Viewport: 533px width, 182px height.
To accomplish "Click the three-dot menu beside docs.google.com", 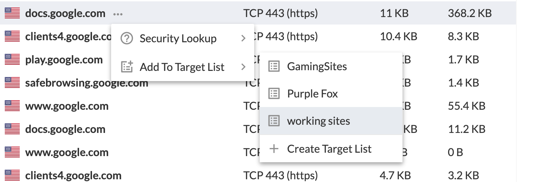I will [x=118, y=14].
